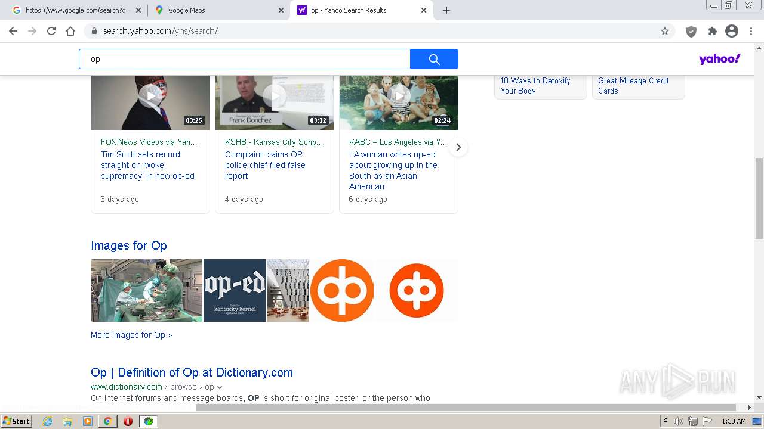Screen dimensions: 764x429
Task: Click the scroll up arrow
Action: pos(759,47)
